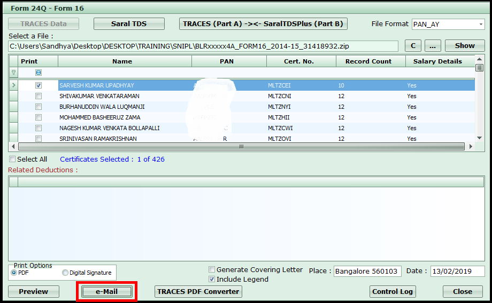
Task: Click the Certificates Selected : 1 of 426 text
Action: pos(112,159)
